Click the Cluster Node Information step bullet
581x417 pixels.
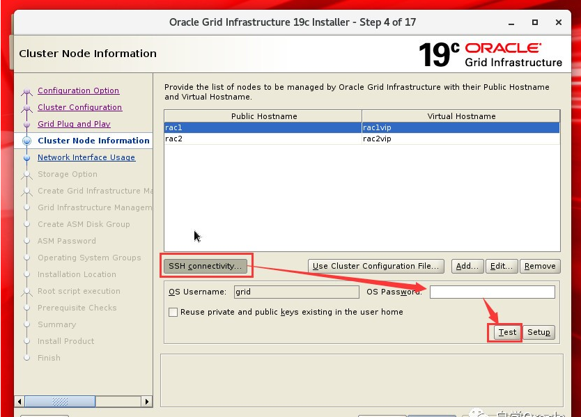26,141
